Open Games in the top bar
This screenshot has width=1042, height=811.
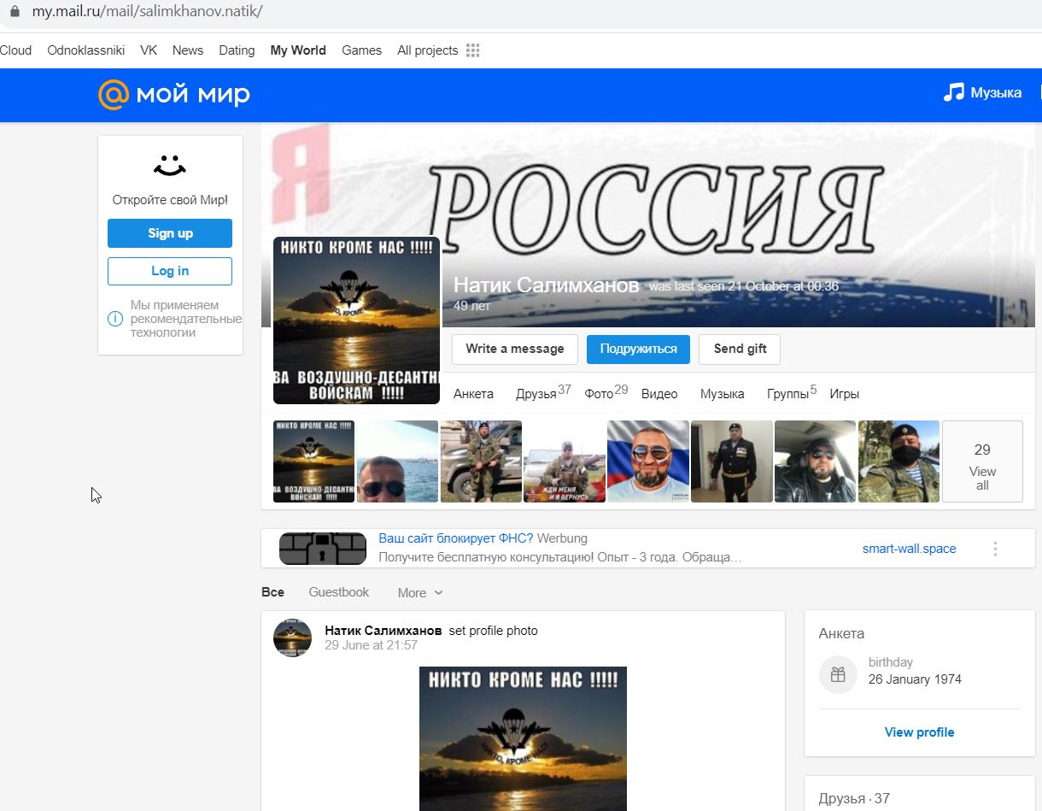(362, 50)
